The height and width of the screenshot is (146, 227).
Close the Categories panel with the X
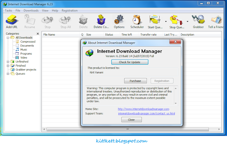[x=38, y=34]
